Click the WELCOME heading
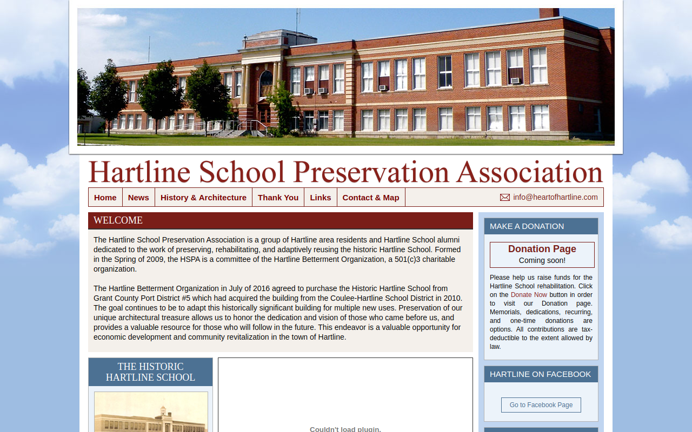Image resolution: width=692 pixels, height=432 pixels. [118, 220]
